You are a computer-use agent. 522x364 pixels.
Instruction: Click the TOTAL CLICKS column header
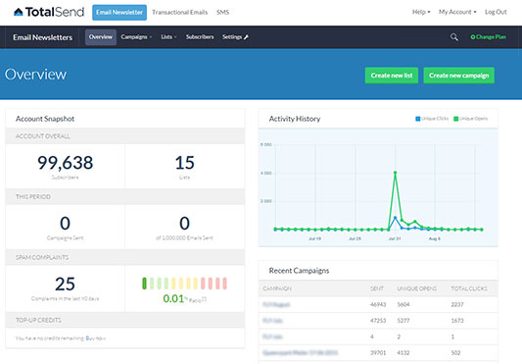click(469, 288)
